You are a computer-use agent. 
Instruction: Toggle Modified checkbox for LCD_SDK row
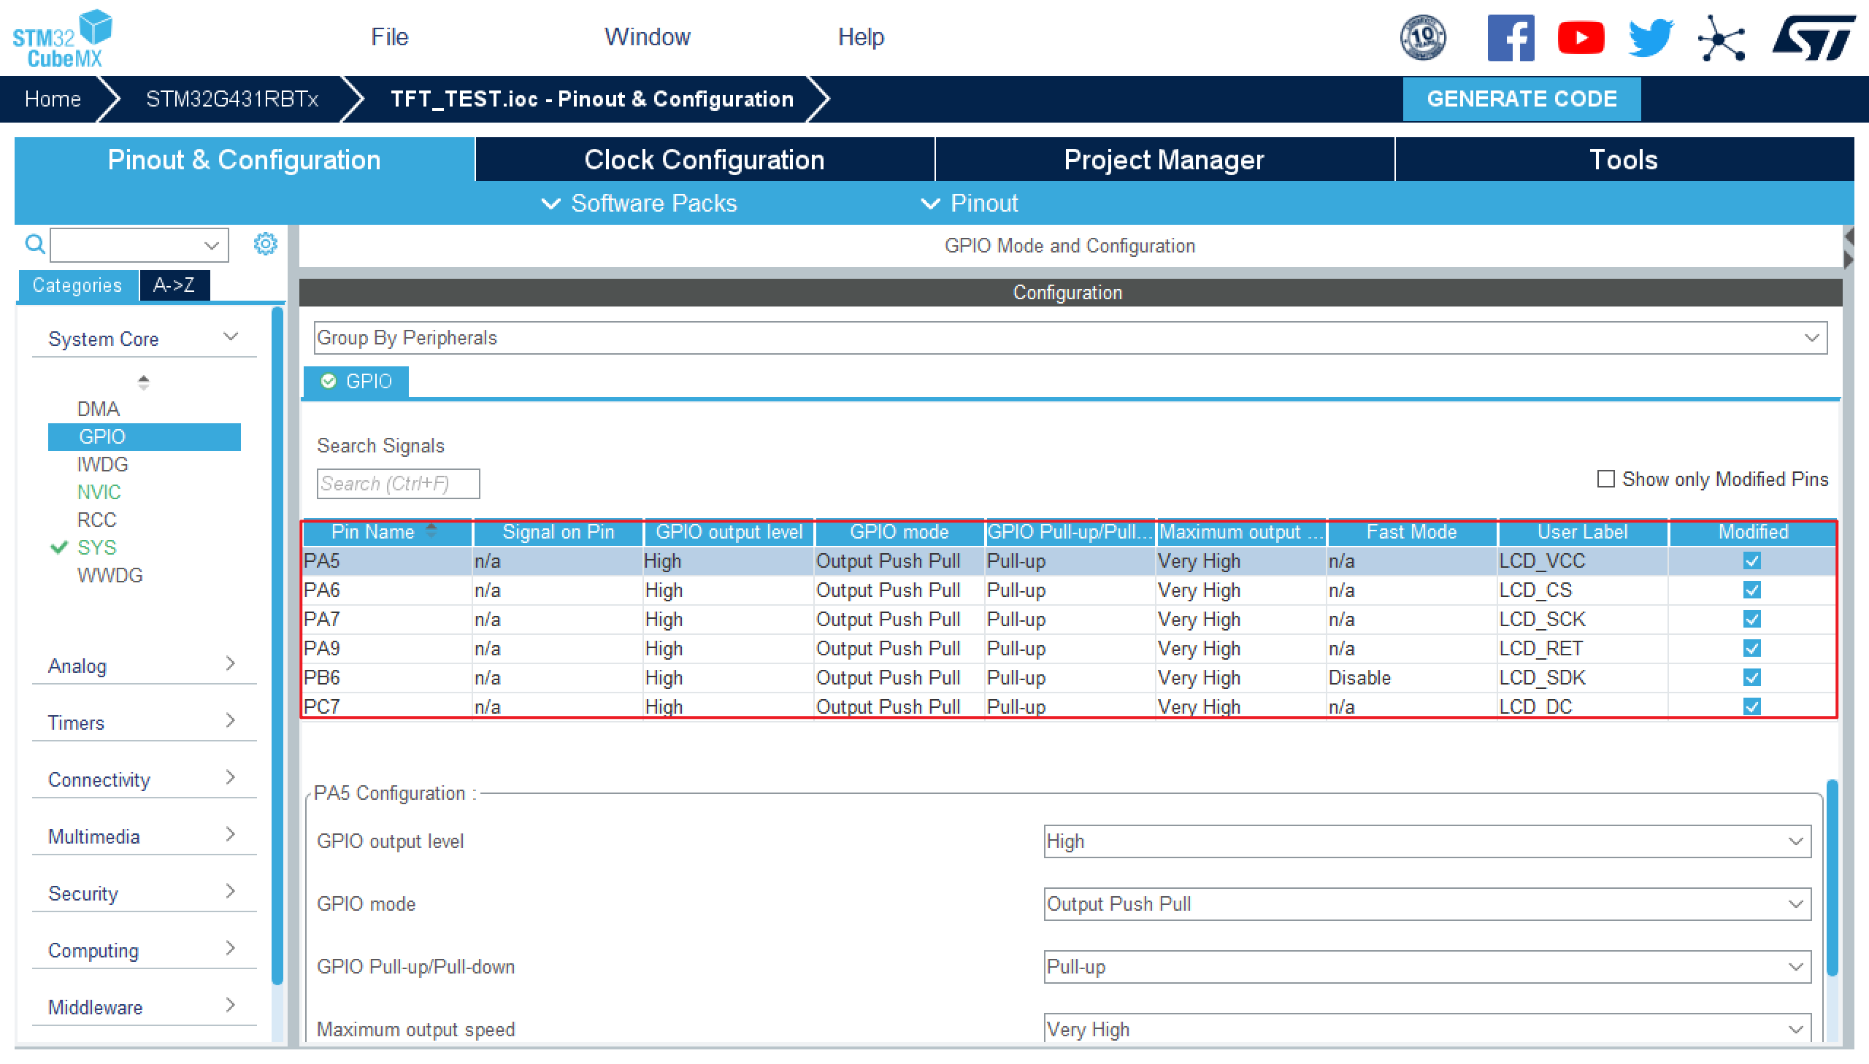click(x=1752, y=677)
